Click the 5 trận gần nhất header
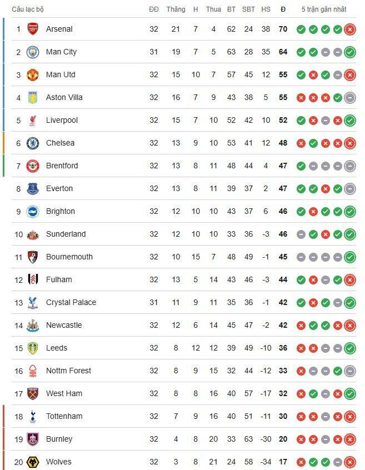The height and width of the screenshot is (470, 365). pyautogui.click(x=324, y=9)
